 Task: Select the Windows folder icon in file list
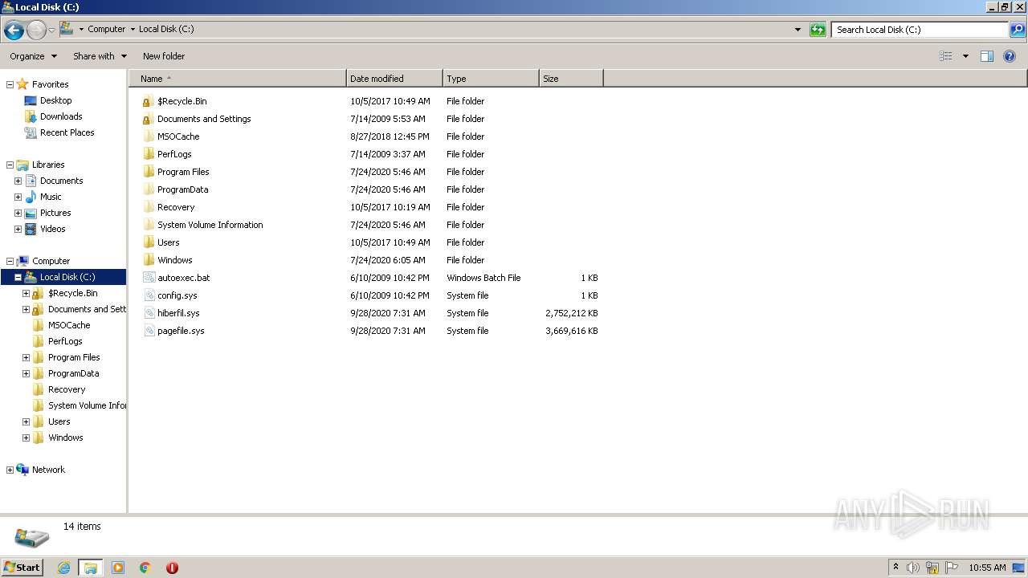(148, 260)
